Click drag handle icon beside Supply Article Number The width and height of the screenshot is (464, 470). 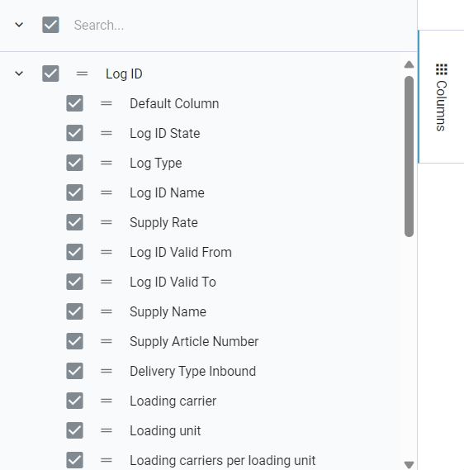click(x=106, y=341)
